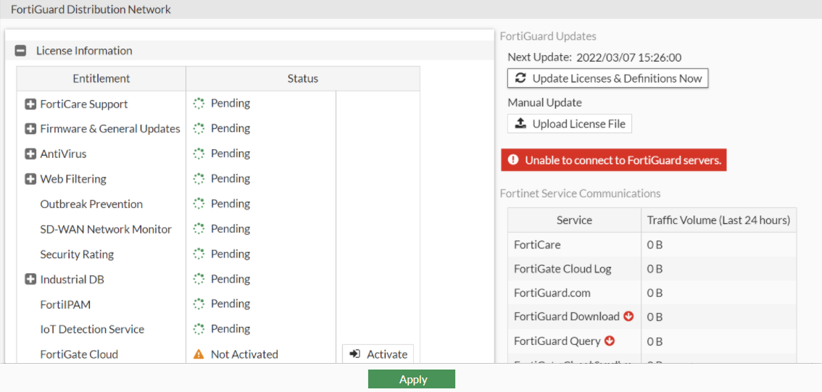Click the FortiCare Support pending spinner icon
The height and width of the screenshot is (392, 822).
(x=199, y=104)
